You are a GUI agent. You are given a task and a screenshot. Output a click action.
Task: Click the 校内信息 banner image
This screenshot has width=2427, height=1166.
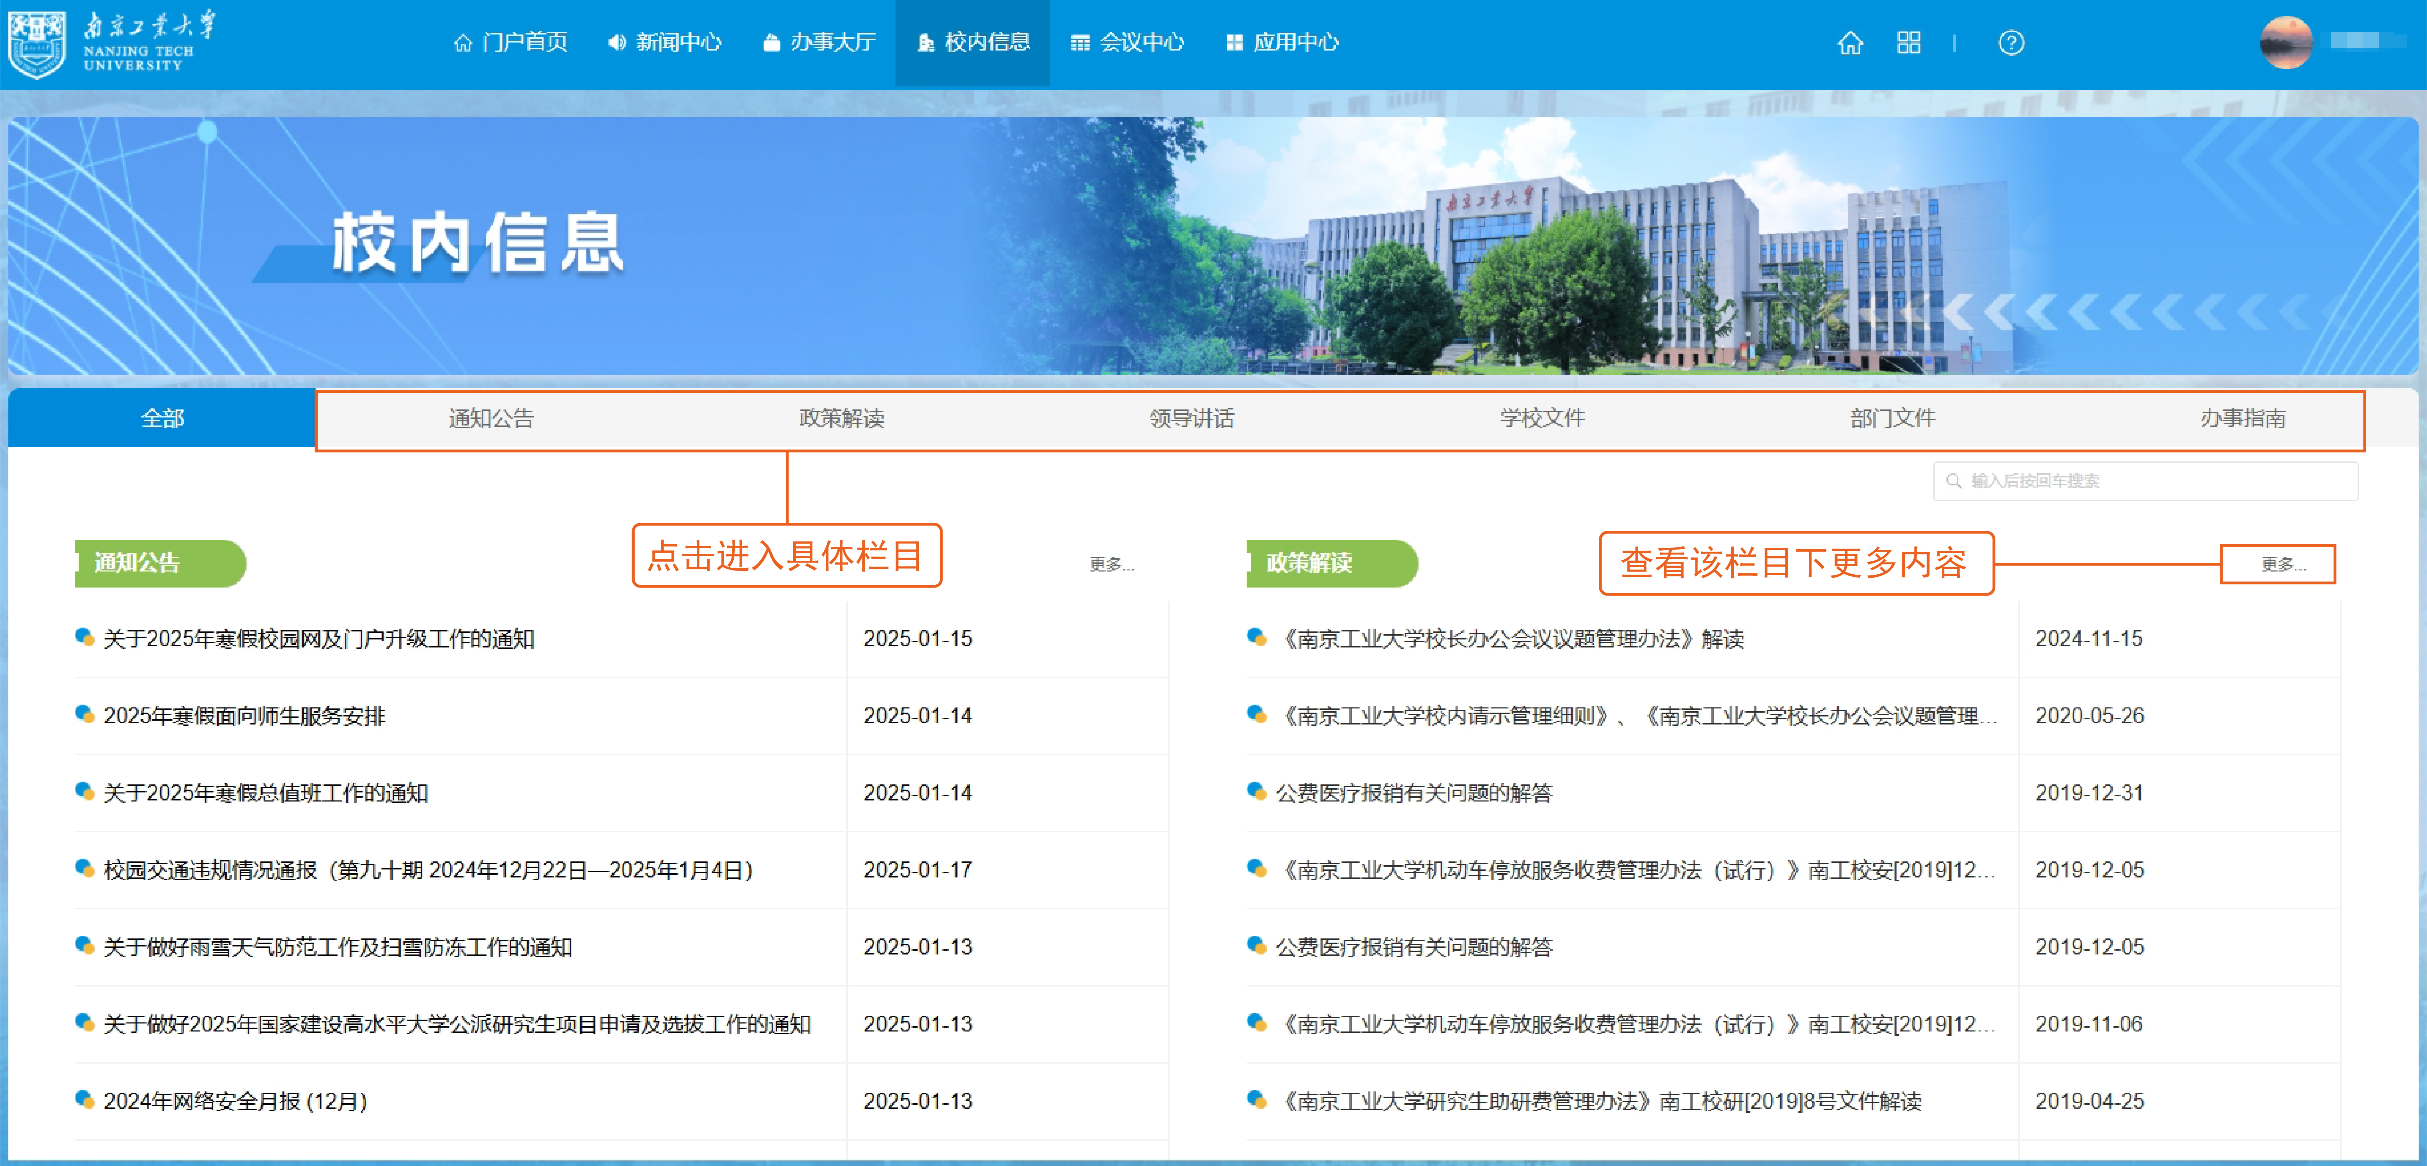tap(1213, 246)
